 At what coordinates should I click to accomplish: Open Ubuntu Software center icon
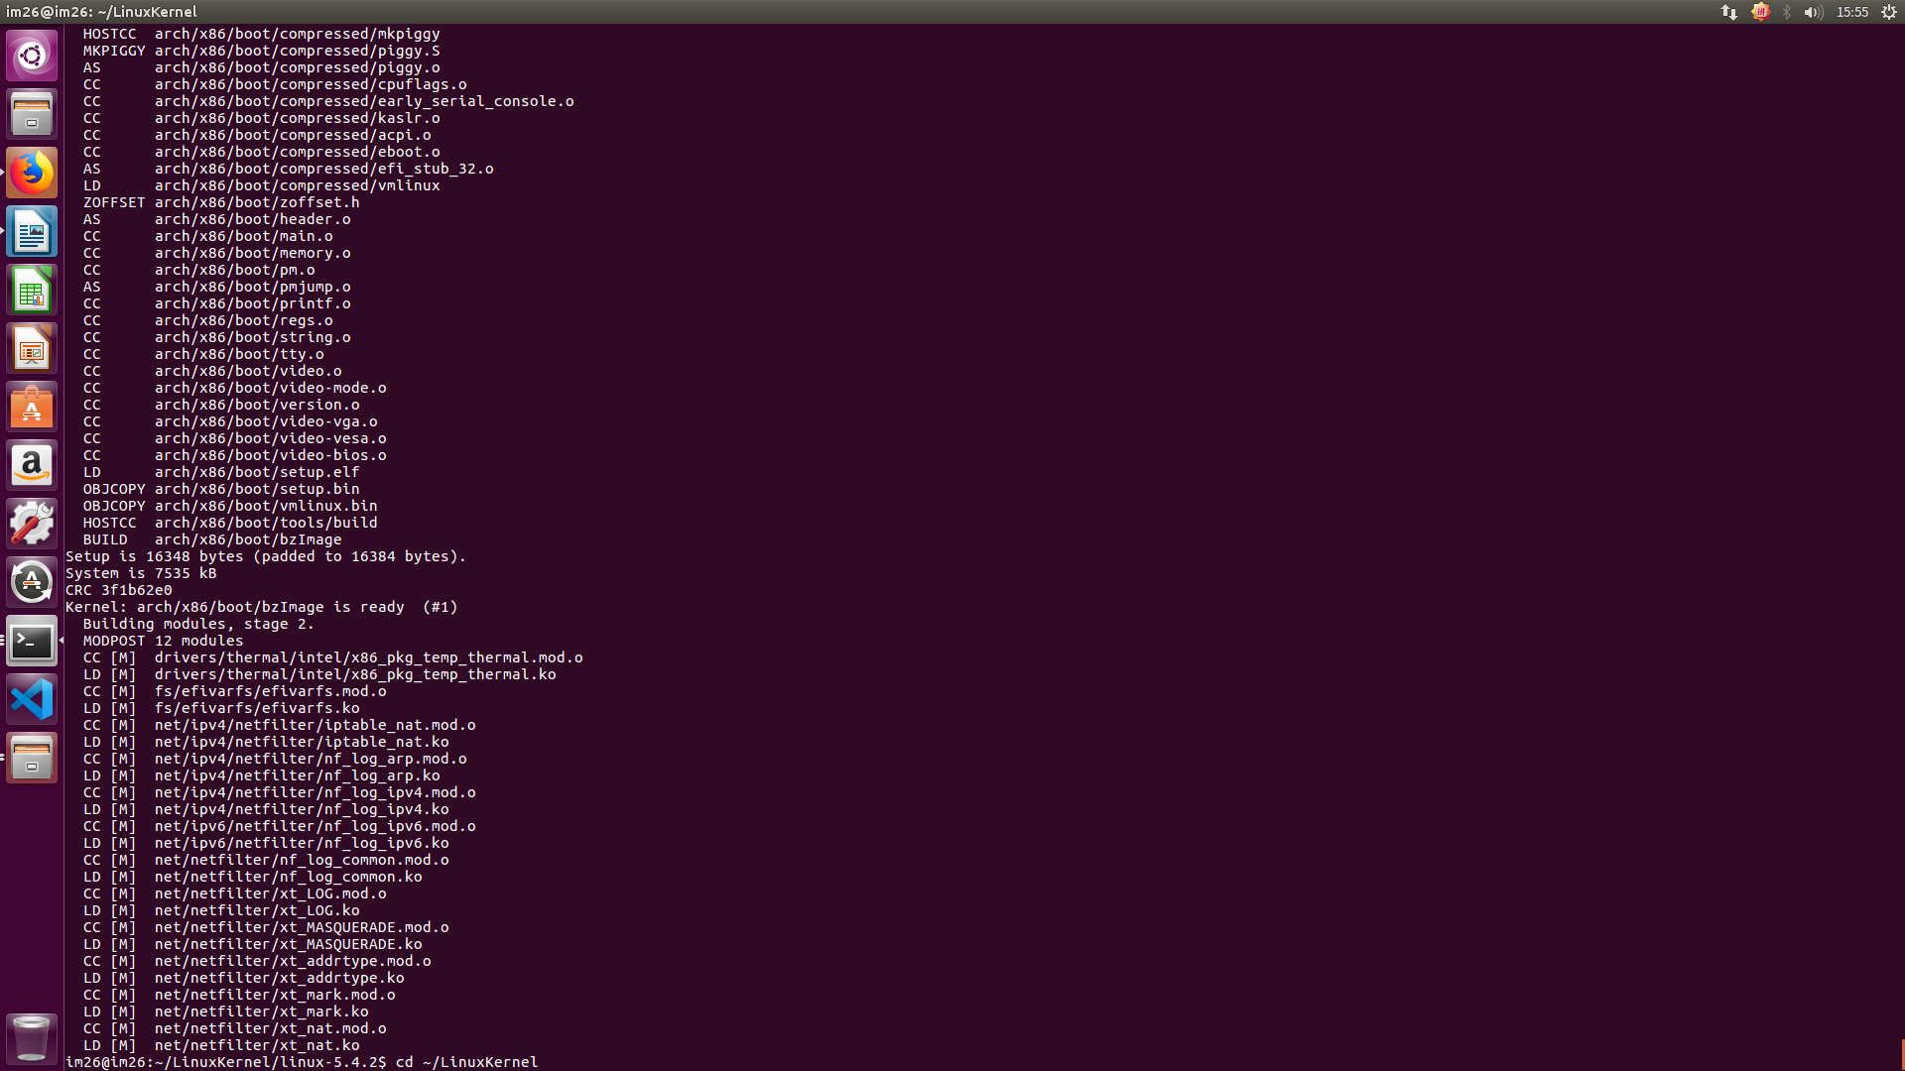[32, 408]
